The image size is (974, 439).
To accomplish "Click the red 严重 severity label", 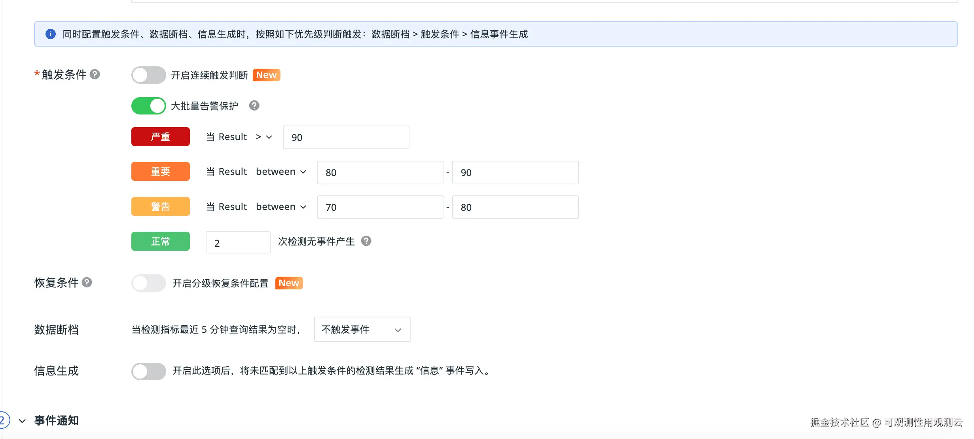I will click(160, 137).
